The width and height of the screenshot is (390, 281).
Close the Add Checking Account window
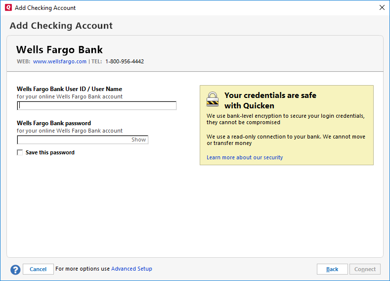click(382, 8)
